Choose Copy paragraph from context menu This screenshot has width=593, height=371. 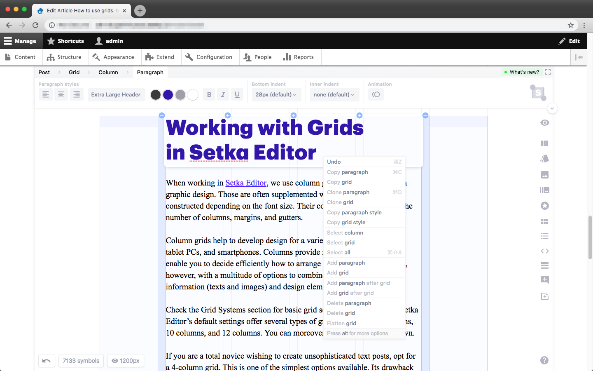[x=364, y=172]
